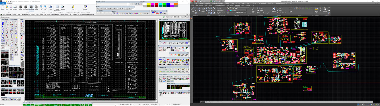
Task: Open the Testi e Attributi menu
Action: (x=25, y=15)
